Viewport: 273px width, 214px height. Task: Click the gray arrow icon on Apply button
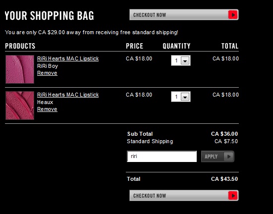pos(228,157)
